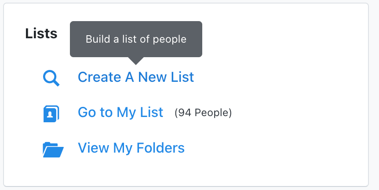Click the tooltip's downward pointer arrow
379x190 pixels.
point(136,61)
